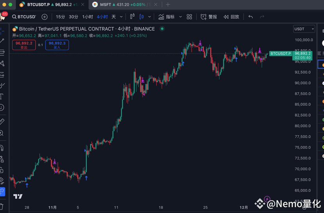Click the 11月 date axis label
This screenshot has width=324, height=213.
[x=52, y=208]
